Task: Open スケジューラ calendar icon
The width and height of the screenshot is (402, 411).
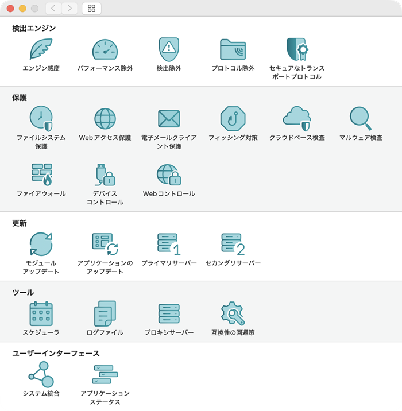Action: pos(41,313)
